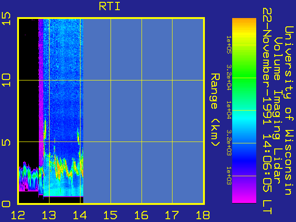Screen dimensions: 296x222
Task: Click the 1e+03 colorbar label
Action: pyautogui.click(x=228, y=176)
